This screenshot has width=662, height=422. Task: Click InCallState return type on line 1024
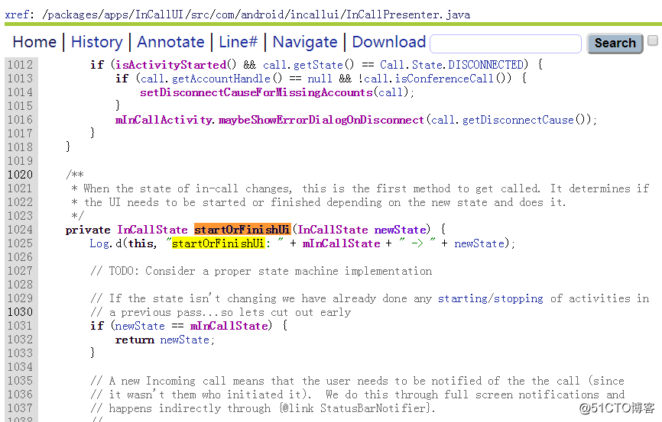pyautogui.click(x=152, y=230)
